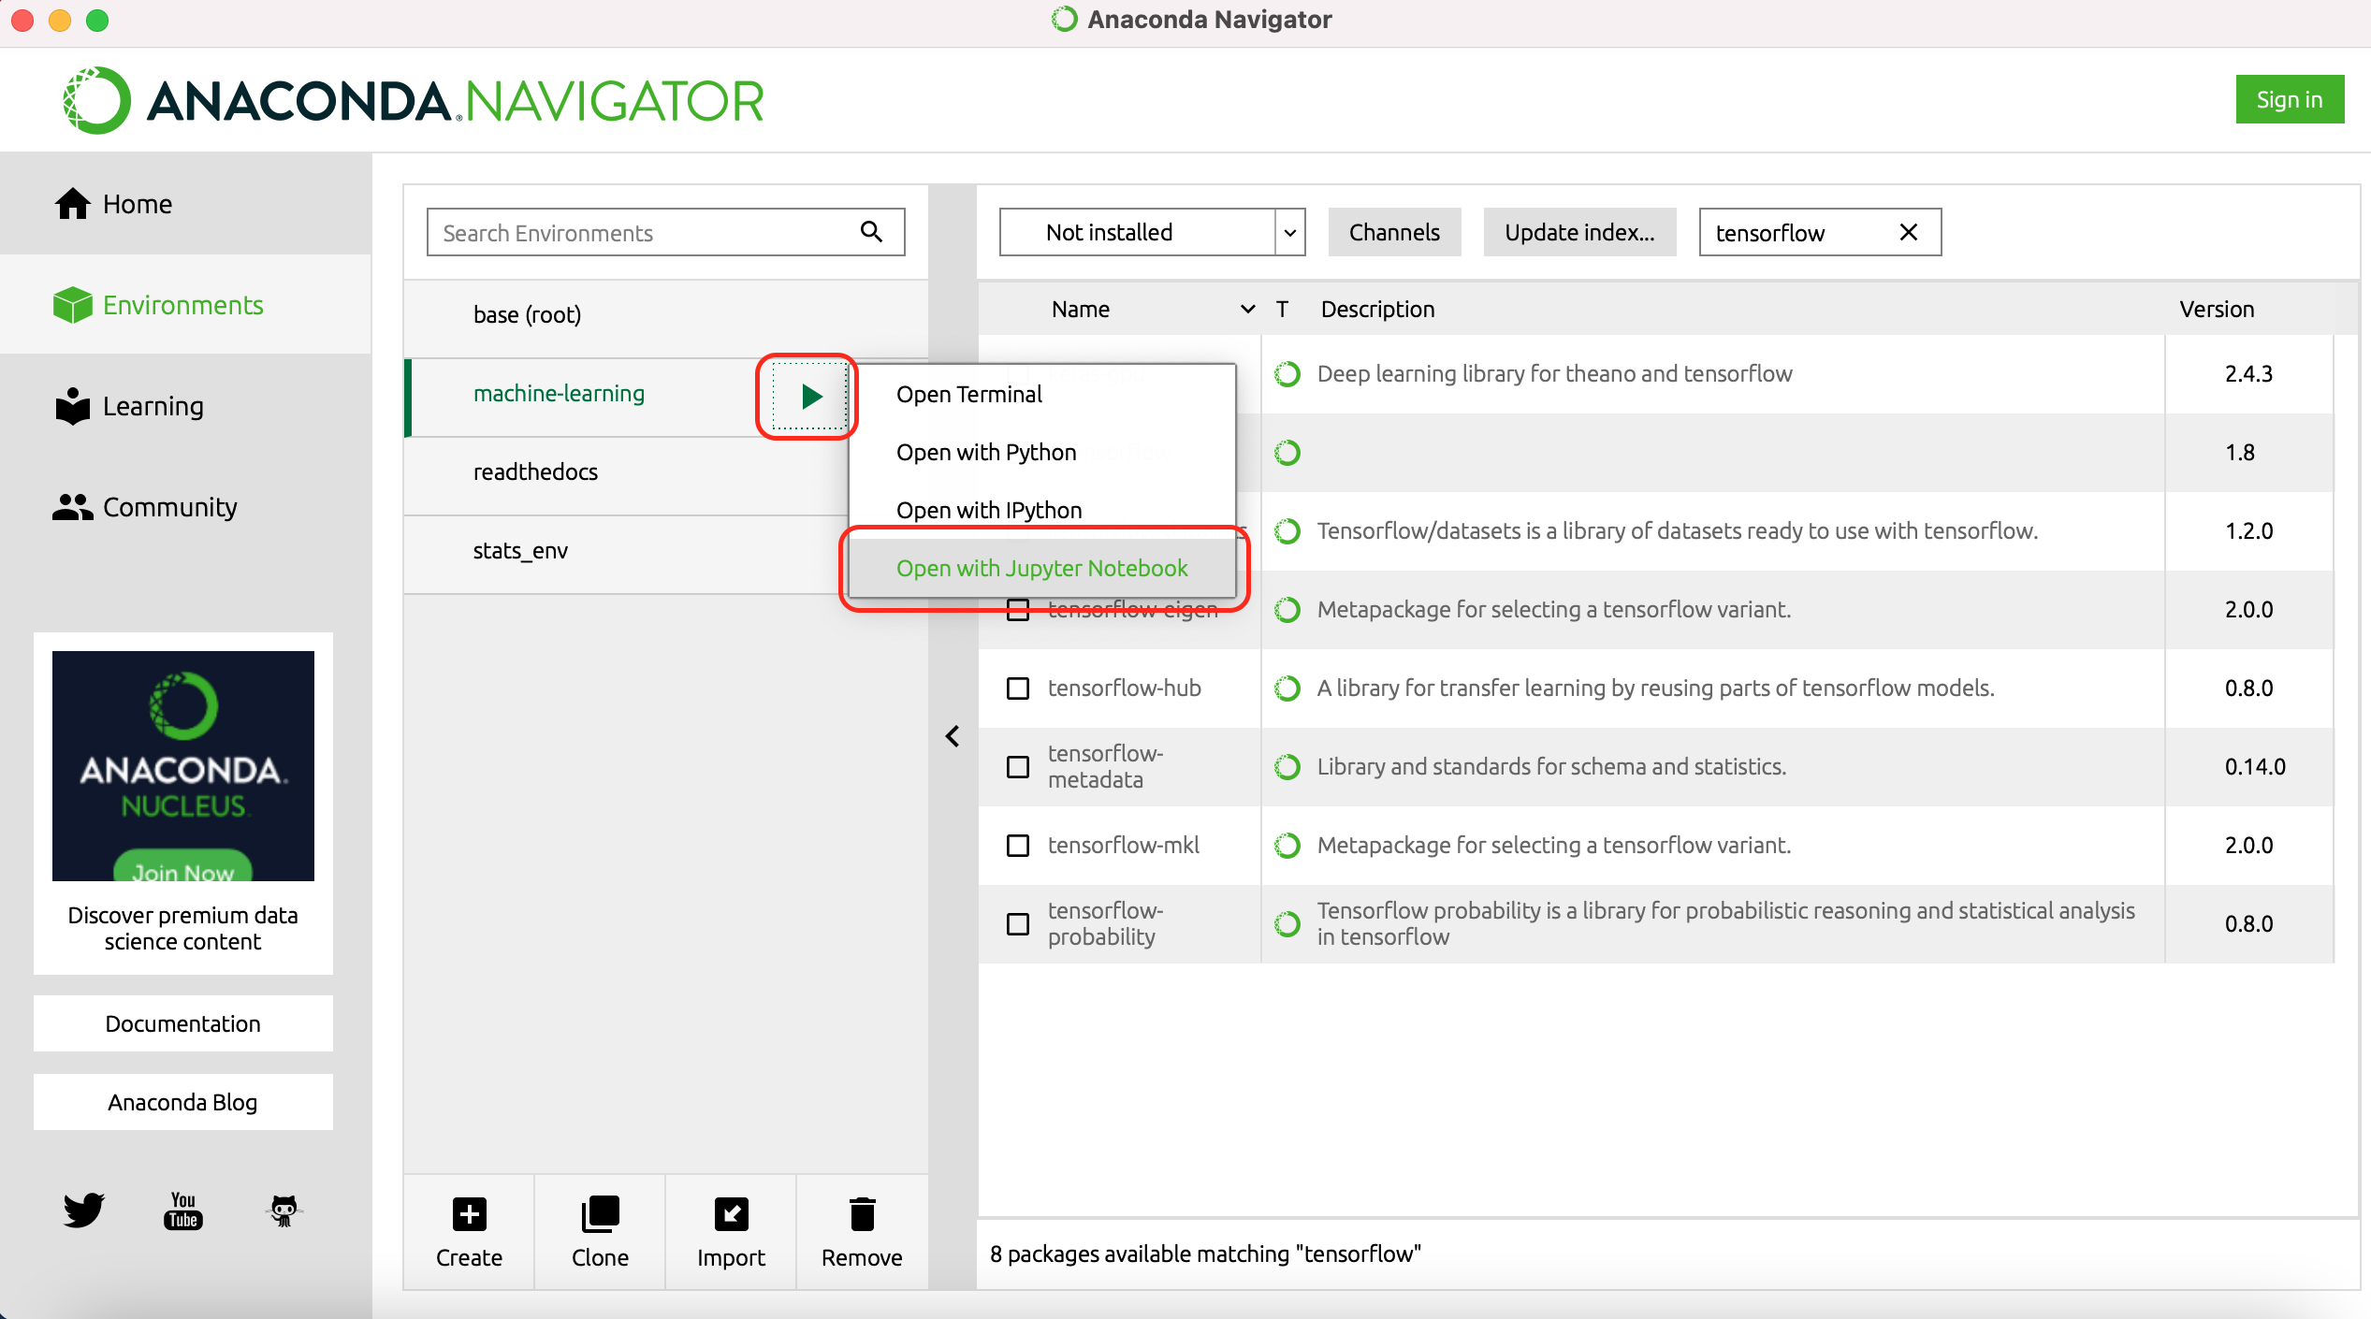Collapse the environments panel with the left chevron

pyautogui.click(x=953, y=736)
